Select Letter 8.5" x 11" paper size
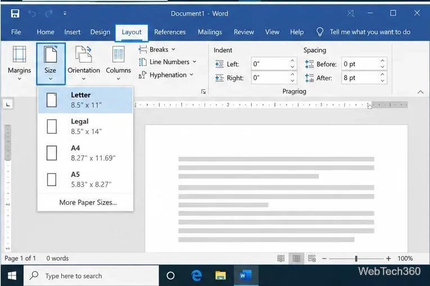Image resolution: width=430 pixels, height=286 pixels. coord(85,100)
